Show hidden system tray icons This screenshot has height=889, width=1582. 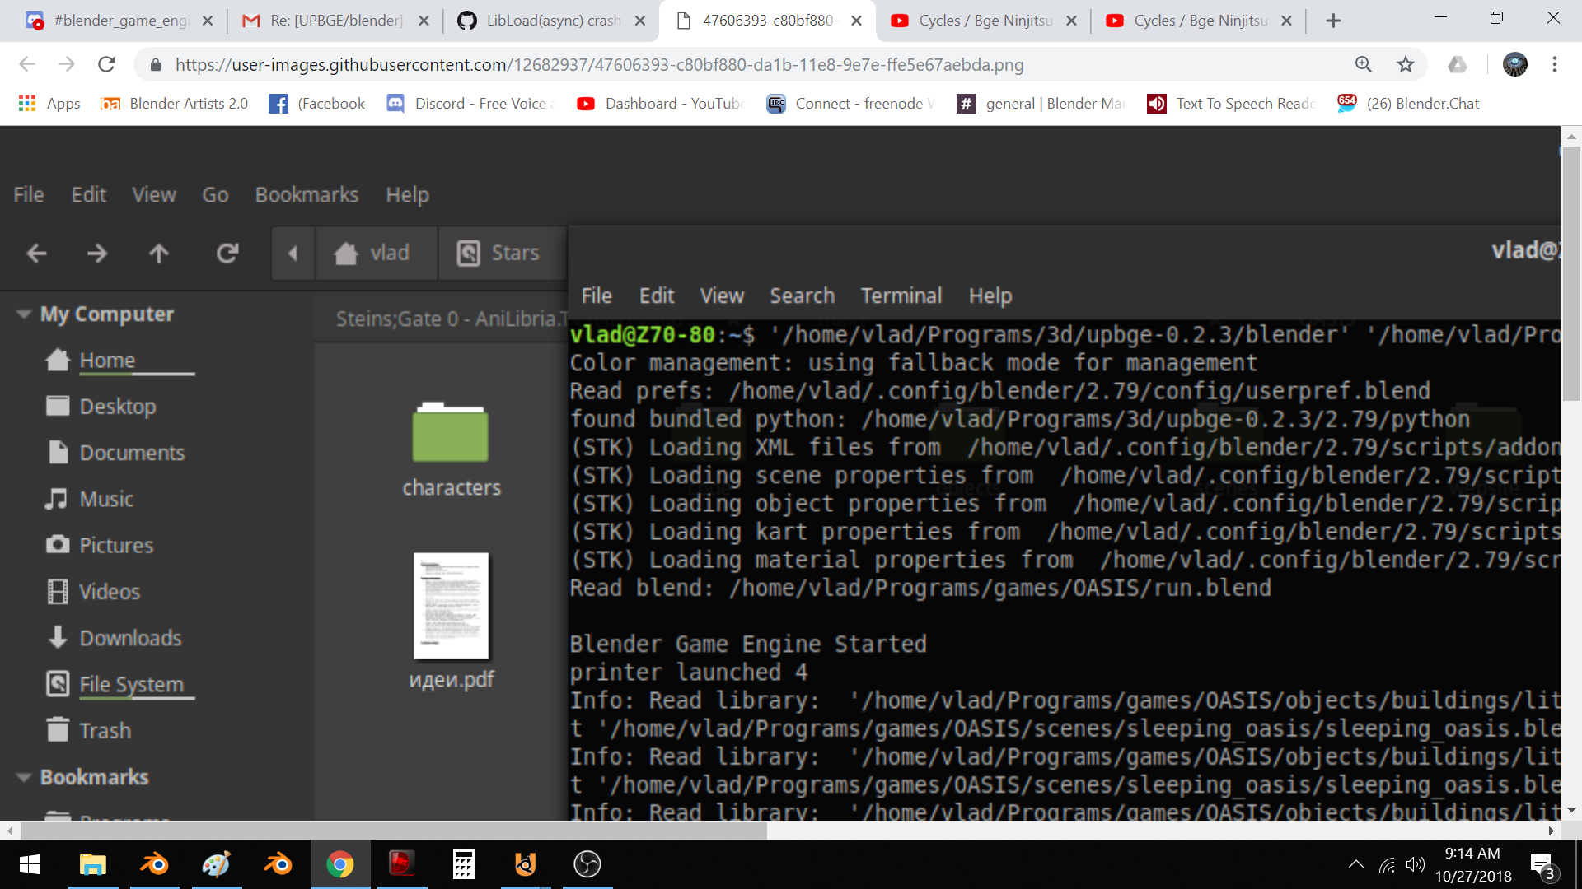pos(1356,864)
